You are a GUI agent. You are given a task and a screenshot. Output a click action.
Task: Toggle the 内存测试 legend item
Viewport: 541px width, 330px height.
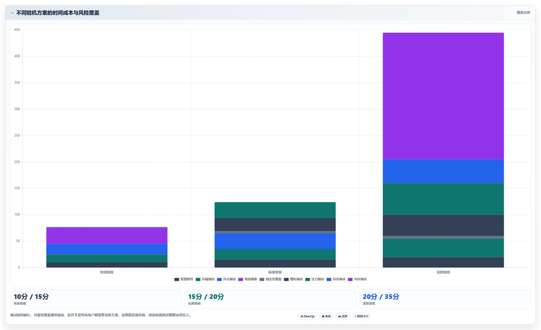pos(357,279)
